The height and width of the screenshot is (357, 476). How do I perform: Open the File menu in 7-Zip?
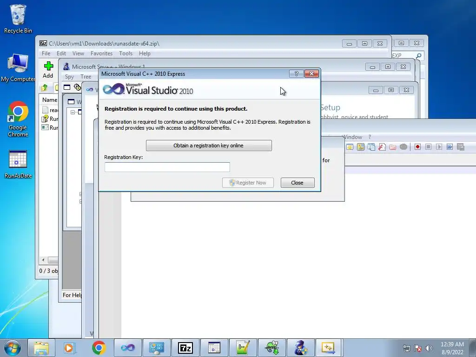(46, 53)
